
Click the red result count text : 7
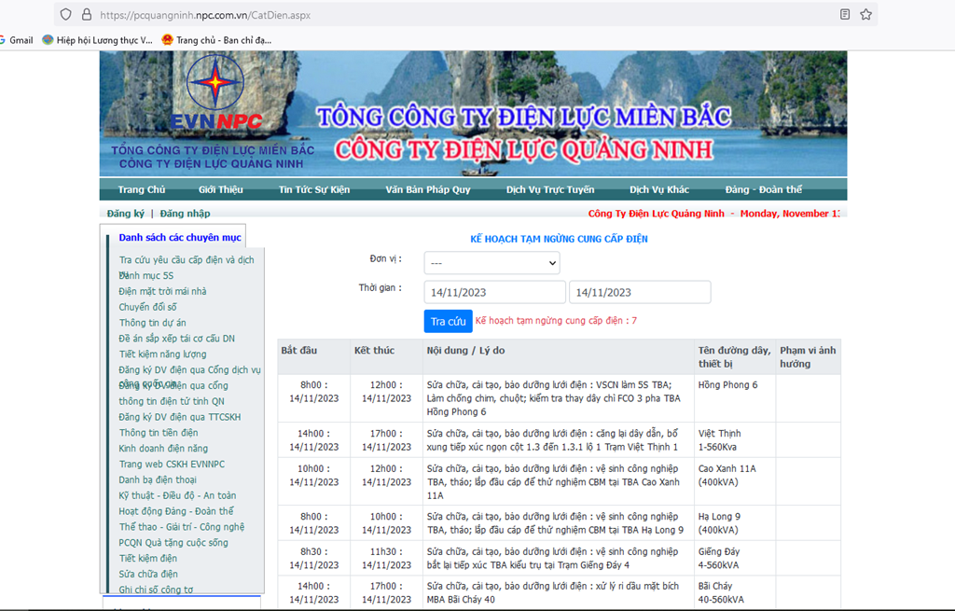(x=556, y=320)
